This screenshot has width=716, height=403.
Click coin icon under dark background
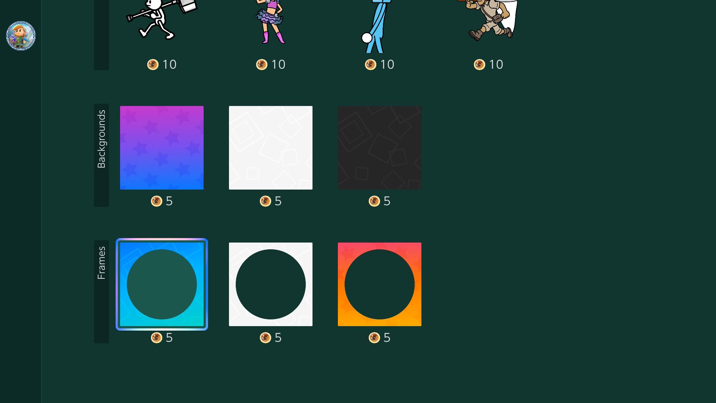point(374,201)
